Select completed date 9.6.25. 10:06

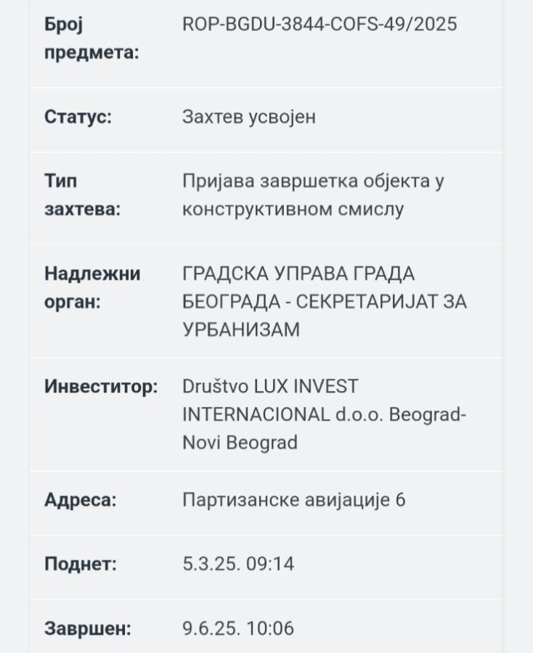click(x=238, y=628)
